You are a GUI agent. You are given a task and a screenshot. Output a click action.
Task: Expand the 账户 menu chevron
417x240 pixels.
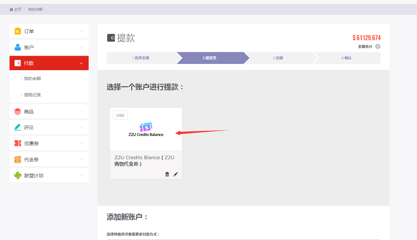pyautogui.click(x=81, y=47)
